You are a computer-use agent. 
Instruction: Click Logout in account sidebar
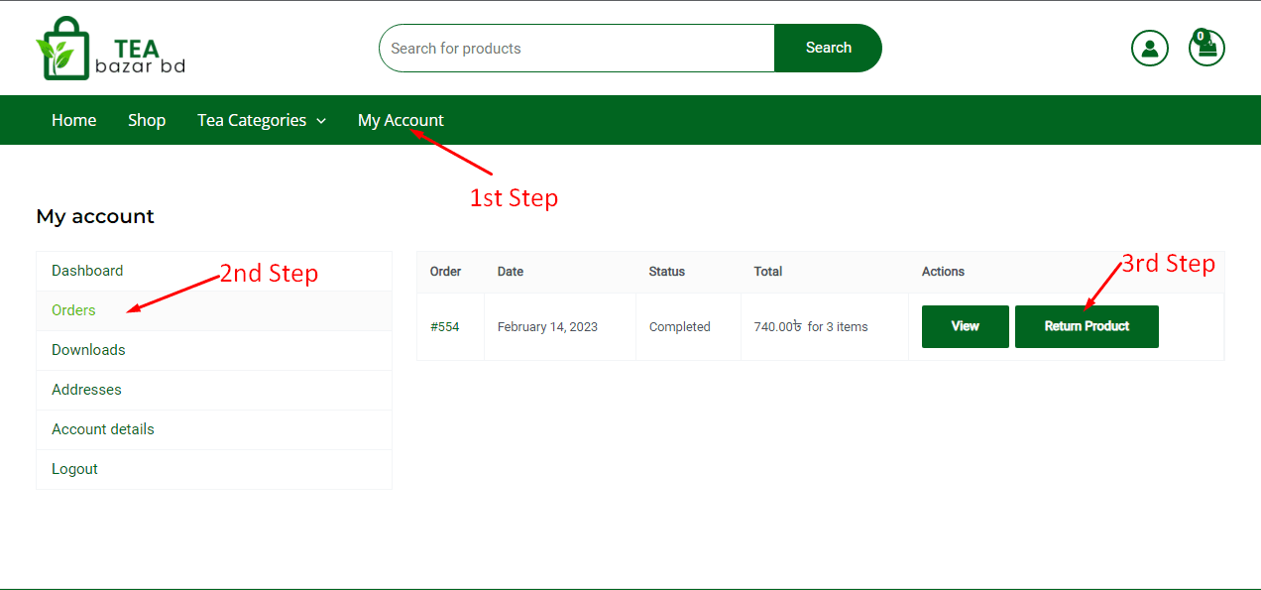74,469
